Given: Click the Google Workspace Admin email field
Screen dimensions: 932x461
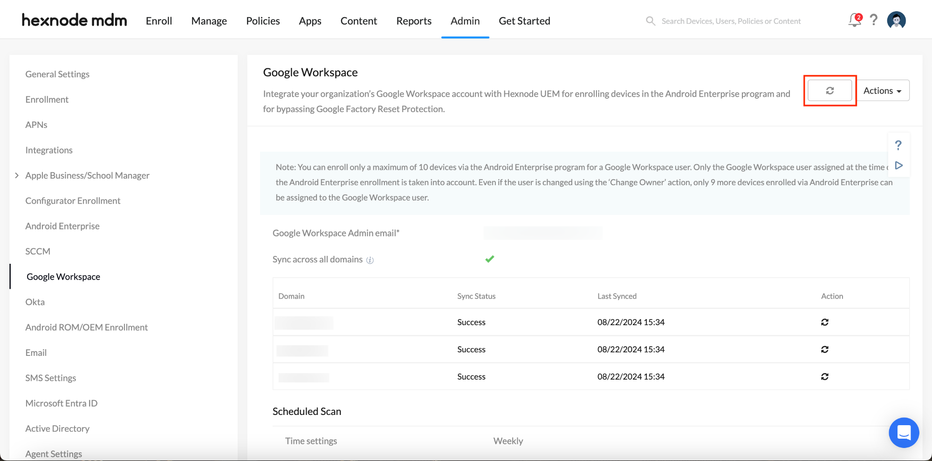Looking at the screenshot, I should pos(543,233).
